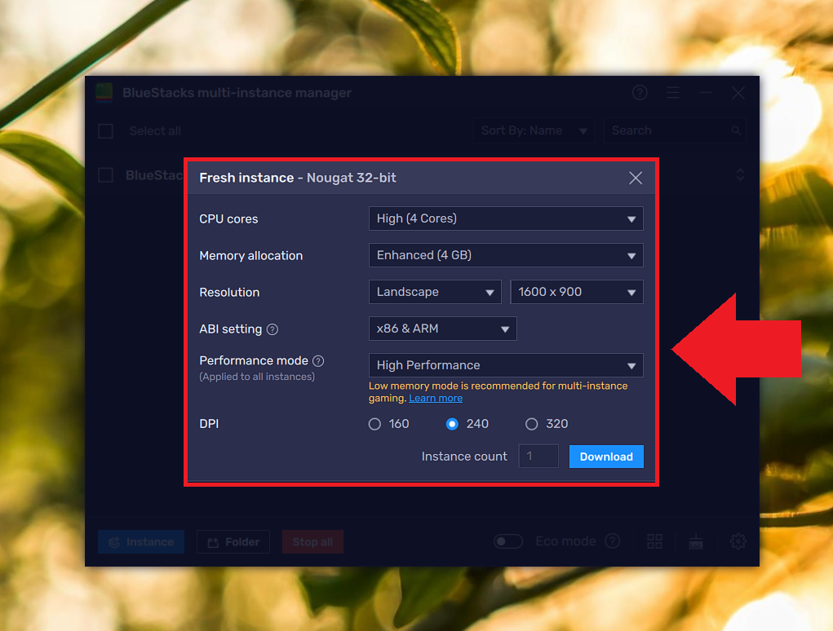Screen dimensions: 833x631
Task: Select the 240 DPI radio button
Action: tap(452, 424)
